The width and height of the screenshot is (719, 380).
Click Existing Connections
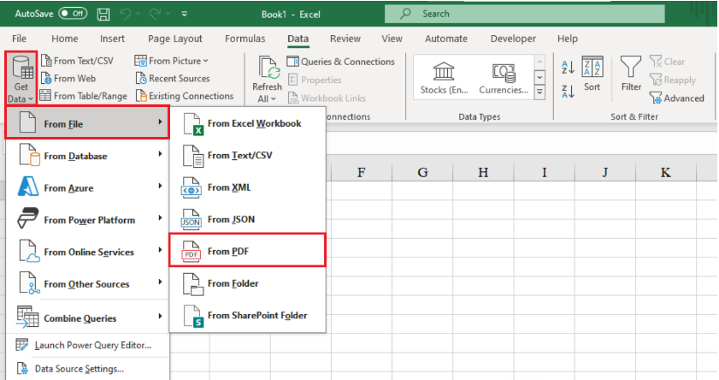pyautogui.click(x=185, y=96)
